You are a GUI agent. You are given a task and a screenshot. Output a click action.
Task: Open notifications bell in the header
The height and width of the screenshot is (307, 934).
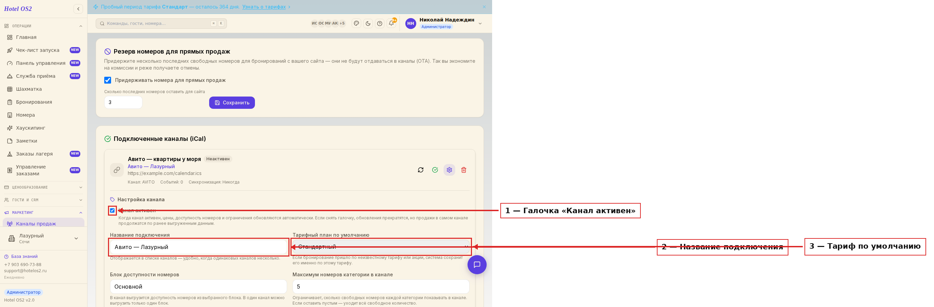(x=391, y=24)
